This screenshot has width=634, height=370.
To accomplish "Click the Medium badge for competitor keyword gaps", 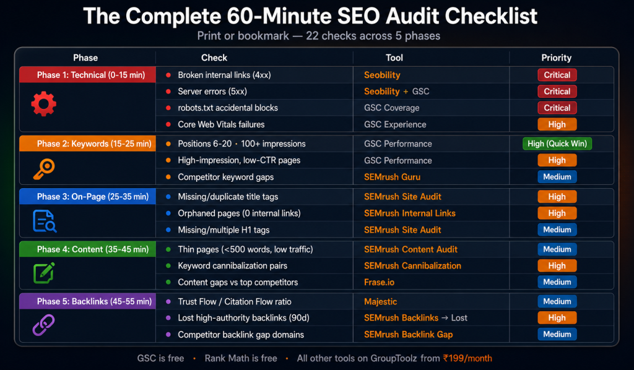I will click(x=557, y=176).
